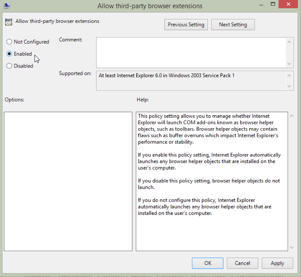Screen dimensions: 301x277
Task: Click the Next Setting button
Action: 233,24
